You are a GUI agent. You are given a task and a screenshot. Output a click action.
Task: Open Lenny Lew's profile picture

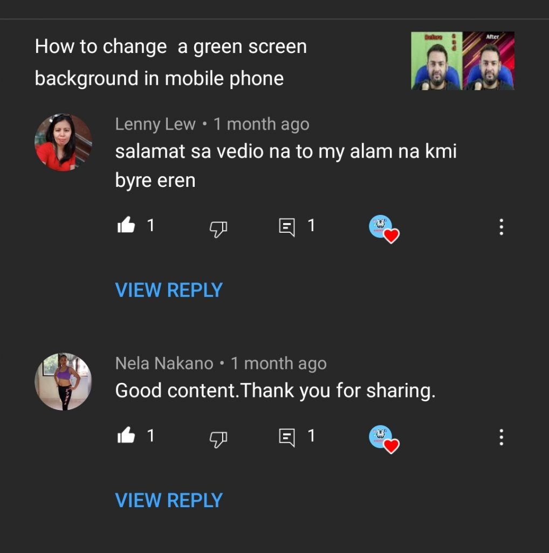63,143
